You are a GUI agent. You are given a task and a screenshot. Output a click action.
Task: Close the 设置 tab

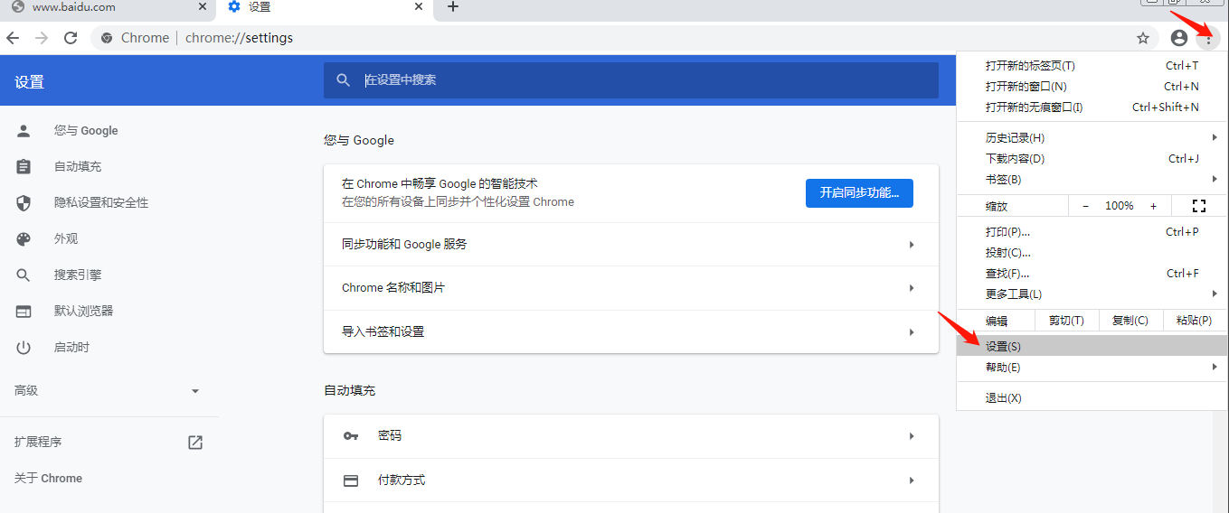pos(419,6)
